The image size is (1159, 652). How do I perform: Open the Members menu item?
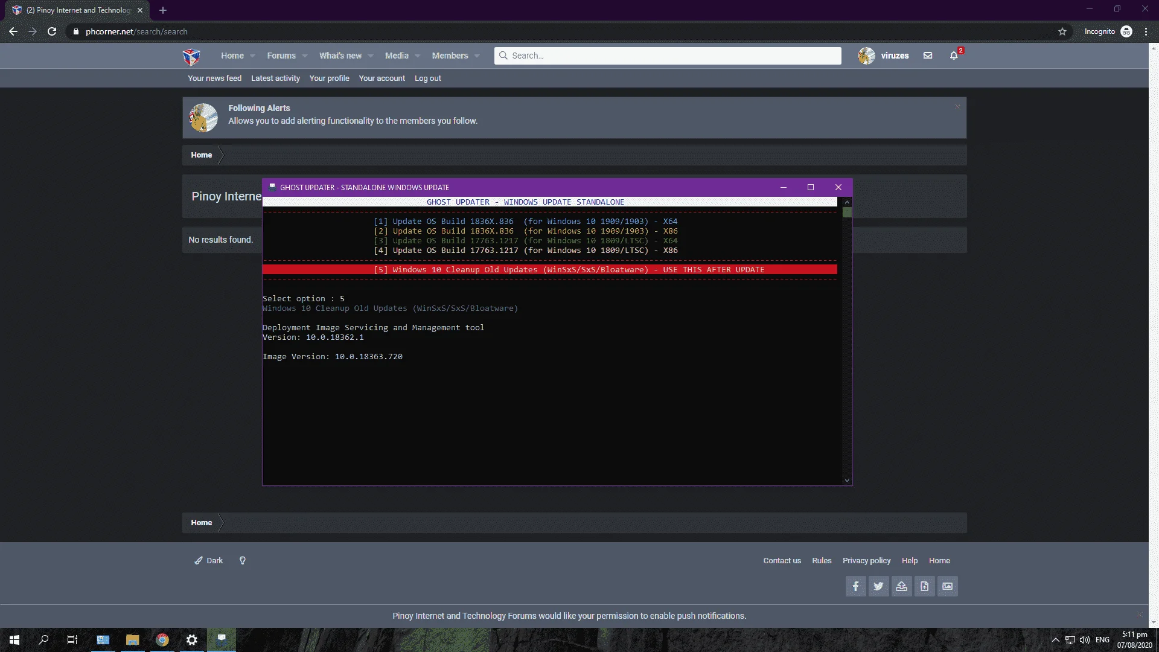click(450, 56)
